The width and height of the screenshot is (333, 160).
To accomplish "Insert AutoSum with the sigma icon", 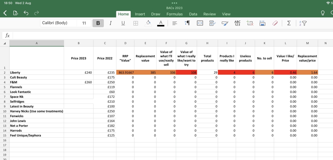I will tap(289, 23).
